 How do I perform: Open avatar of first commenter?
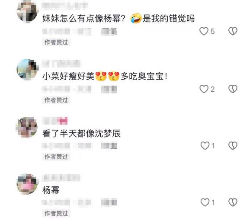(27, 12)
